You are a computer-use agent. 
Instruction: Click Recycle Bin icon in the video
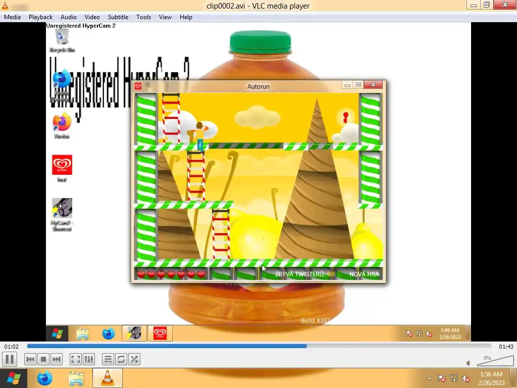(62, 40)
